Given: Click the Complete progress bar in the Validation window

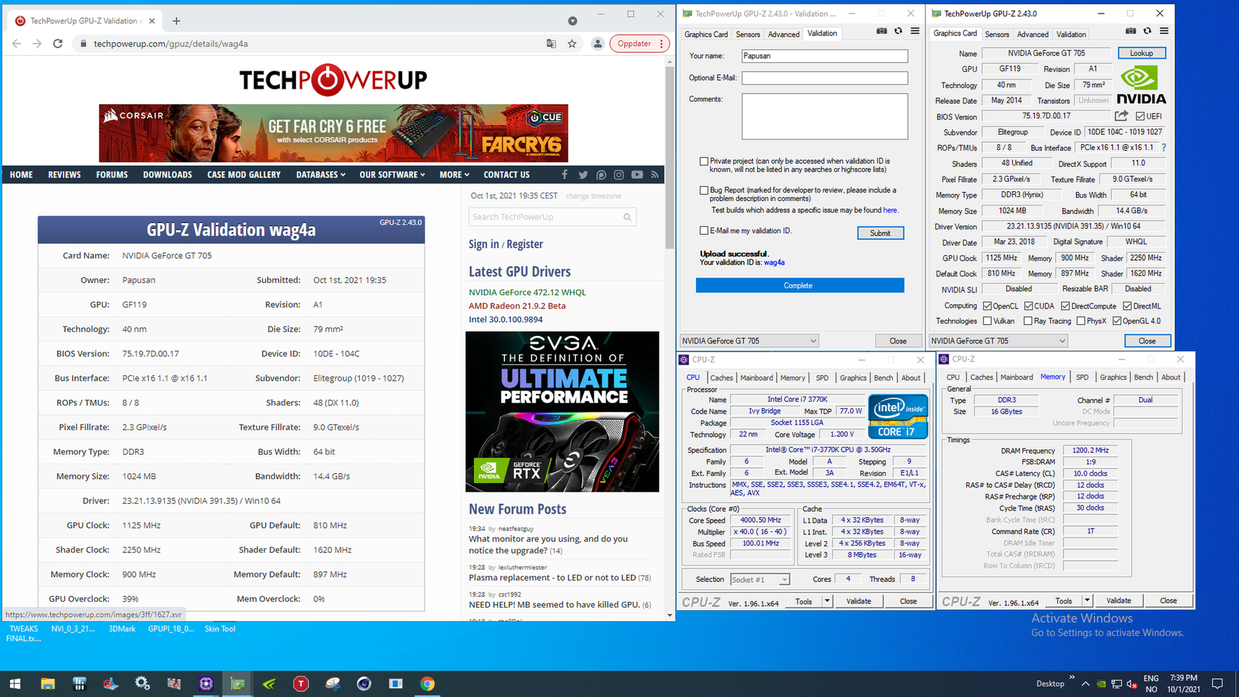Looking at the screenshot, I should (800, 285).
